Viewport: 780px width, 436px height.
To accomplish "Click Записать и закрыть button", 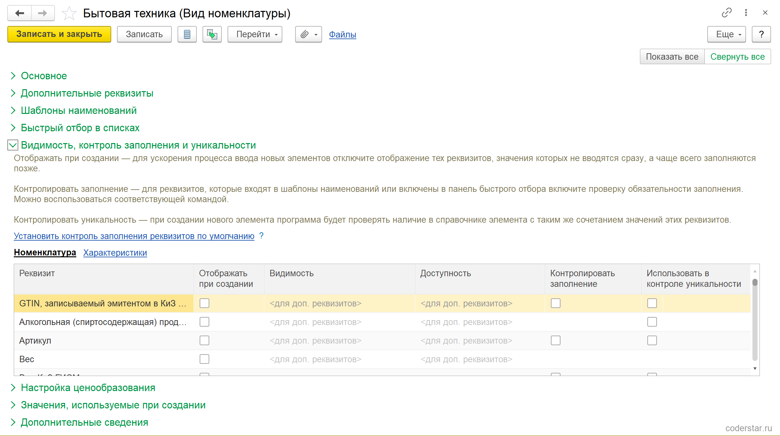I will click(x=59, y=34).
